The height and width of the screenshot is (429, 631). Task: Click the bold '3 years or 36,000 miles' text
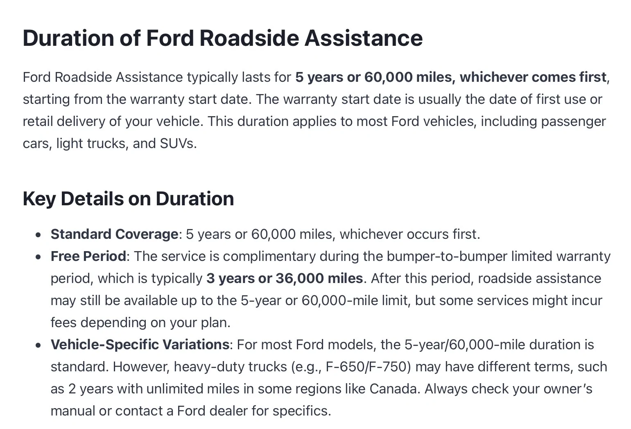(x=285, y=278)
